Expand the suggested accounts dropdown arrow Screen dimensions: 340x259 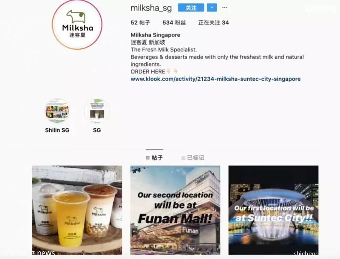(212, 8)
